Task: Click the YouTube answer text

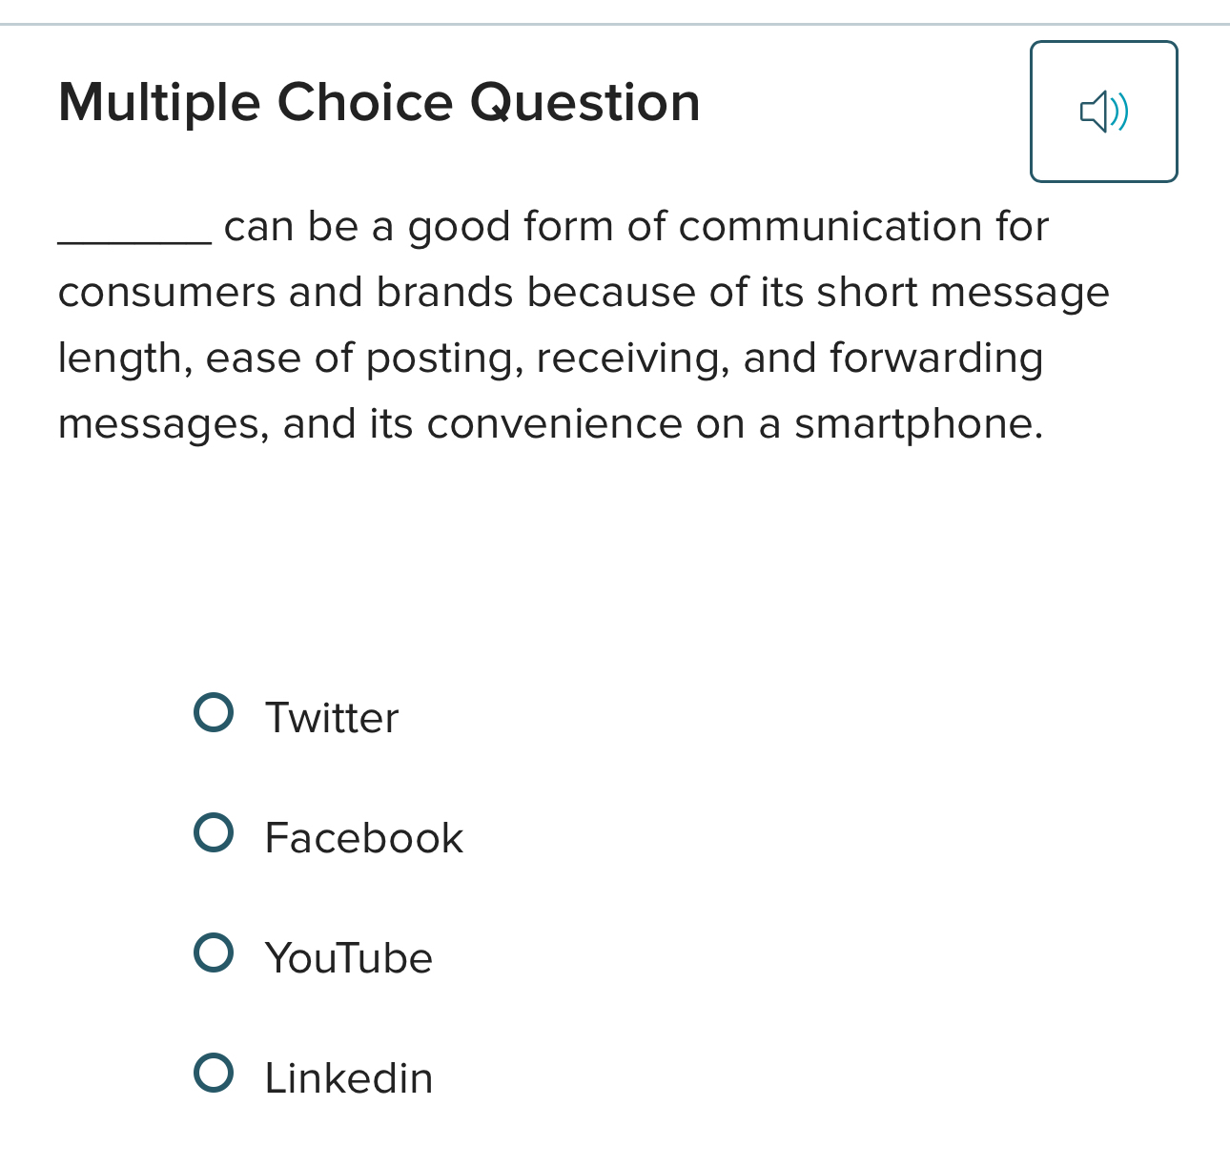Action: tap(348, 958)
